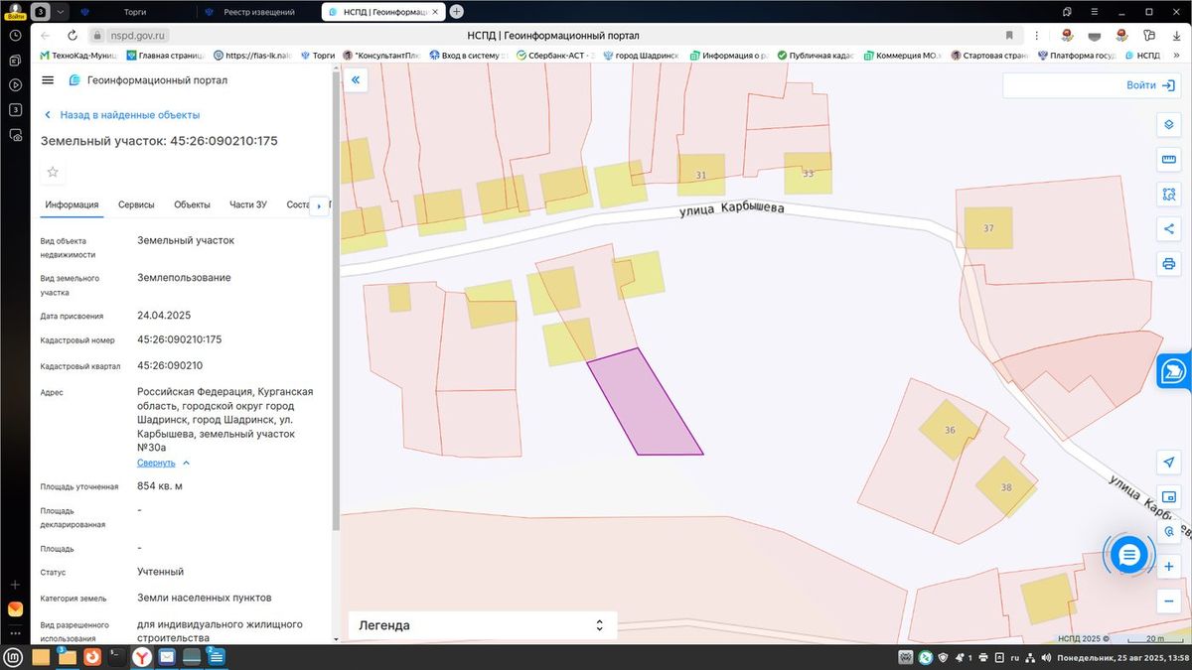Select the ruler measurement tool

[x=1168, y=160]
